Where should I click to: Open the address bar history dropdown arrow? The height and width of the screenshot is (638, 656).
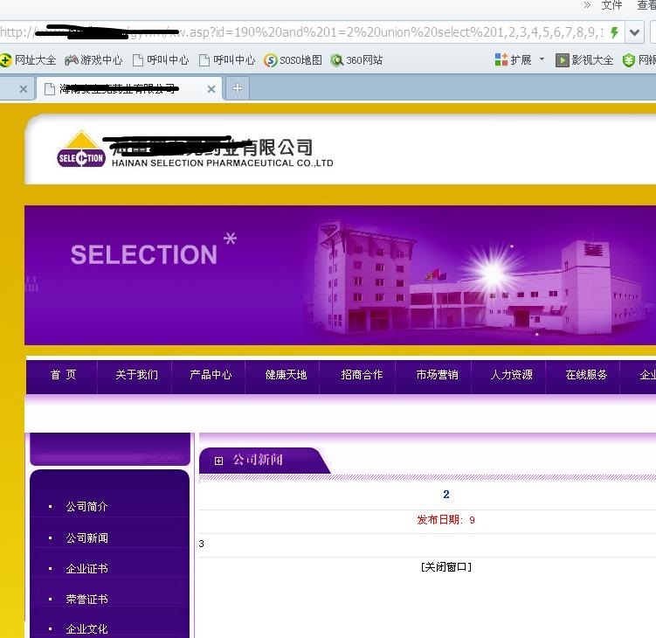(634, 32)
